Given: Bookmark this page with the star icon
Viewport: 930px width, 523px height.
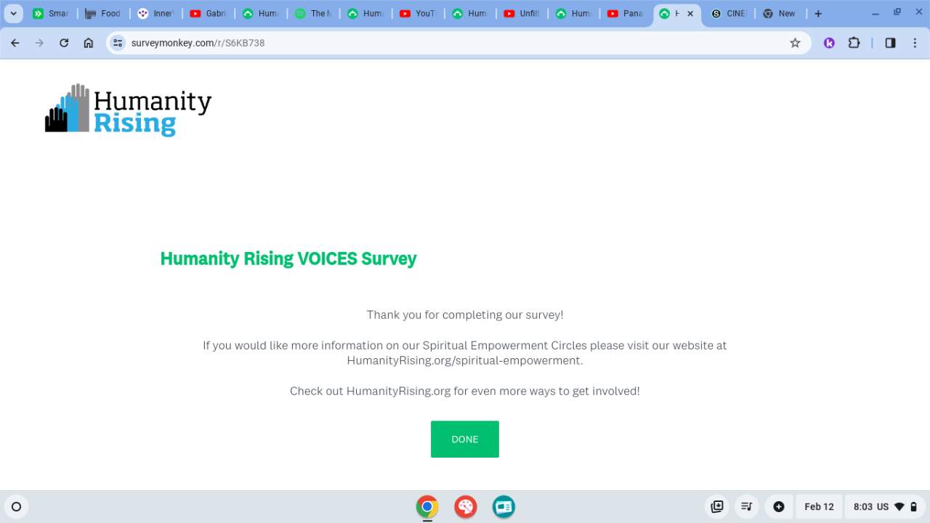Looking at the screenshot, I should [x=795, y=43].
